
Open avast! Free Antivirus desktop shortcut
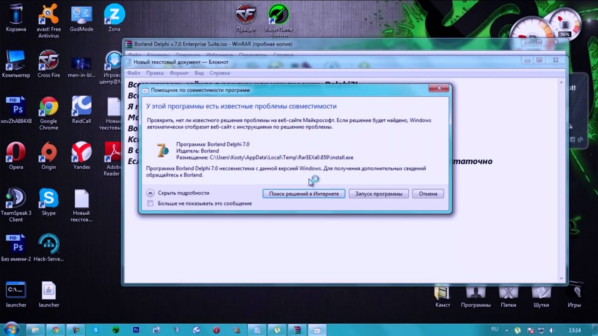[49, 21]
